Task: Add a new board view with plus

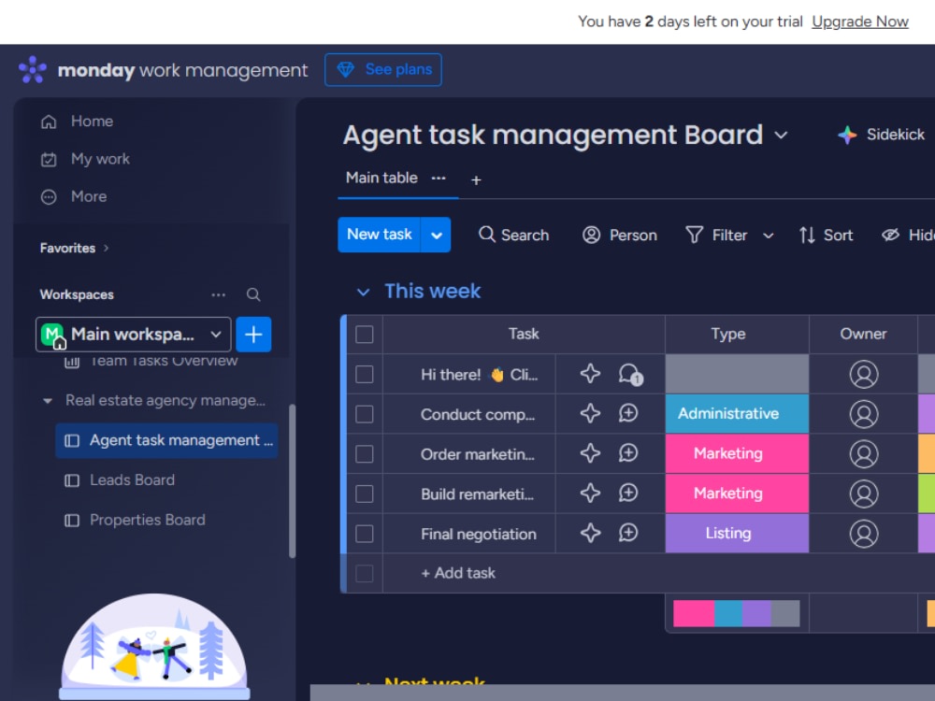Action: coord(476,180)
